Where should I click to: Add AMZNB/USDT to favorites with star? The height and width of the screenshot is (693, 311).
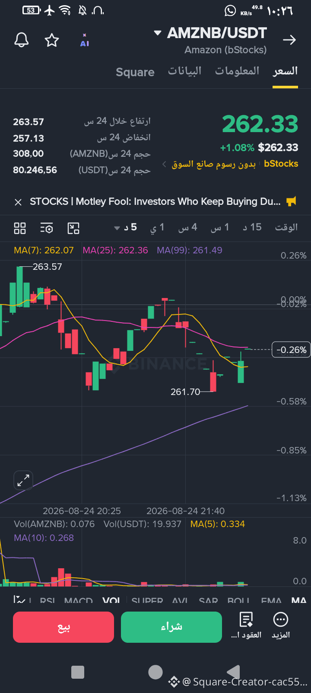point(52,40)
